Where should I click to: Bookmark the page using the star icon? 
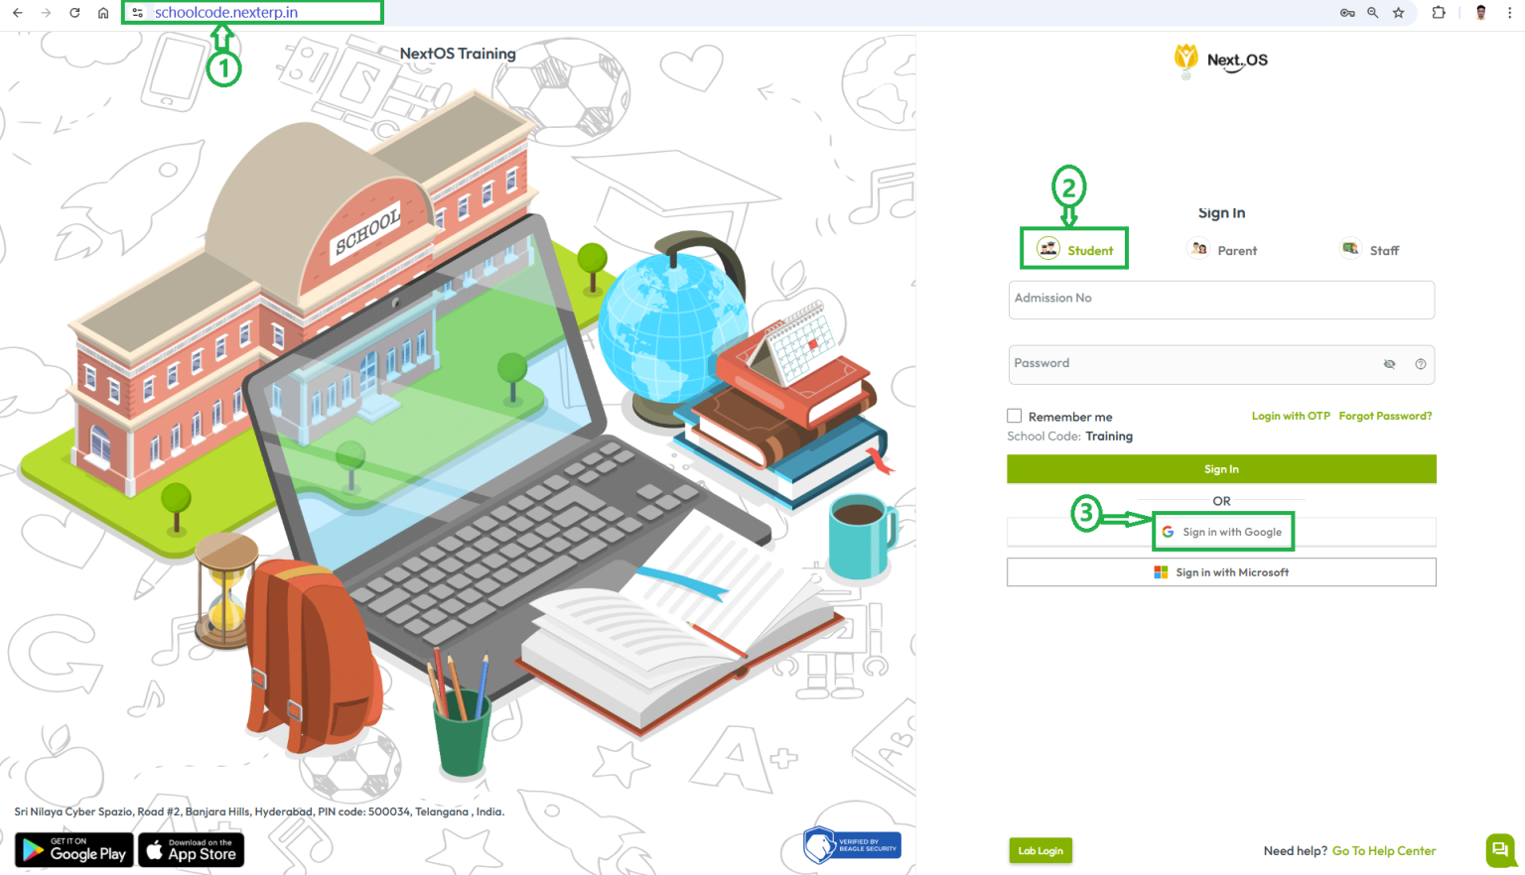(x=1399, y=13)
